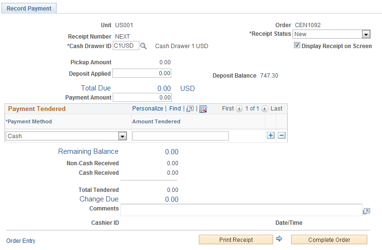382x250 pixels.
Task: Click the Remaining Balance label
Action: [x=88, y=151]
